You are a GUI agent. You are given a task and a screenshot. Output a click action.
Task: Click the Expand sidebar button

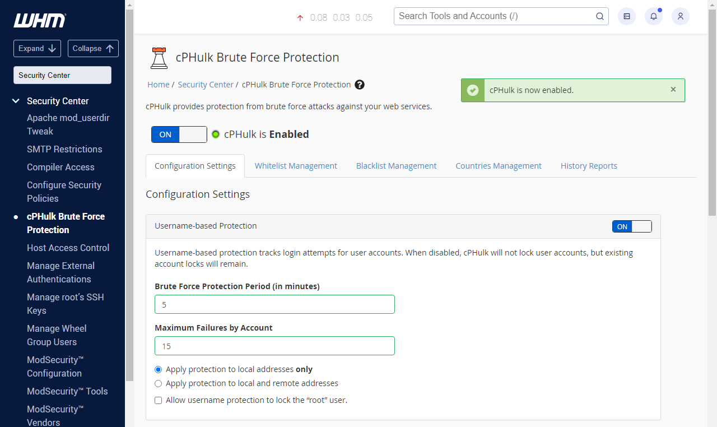click(37, 48)
